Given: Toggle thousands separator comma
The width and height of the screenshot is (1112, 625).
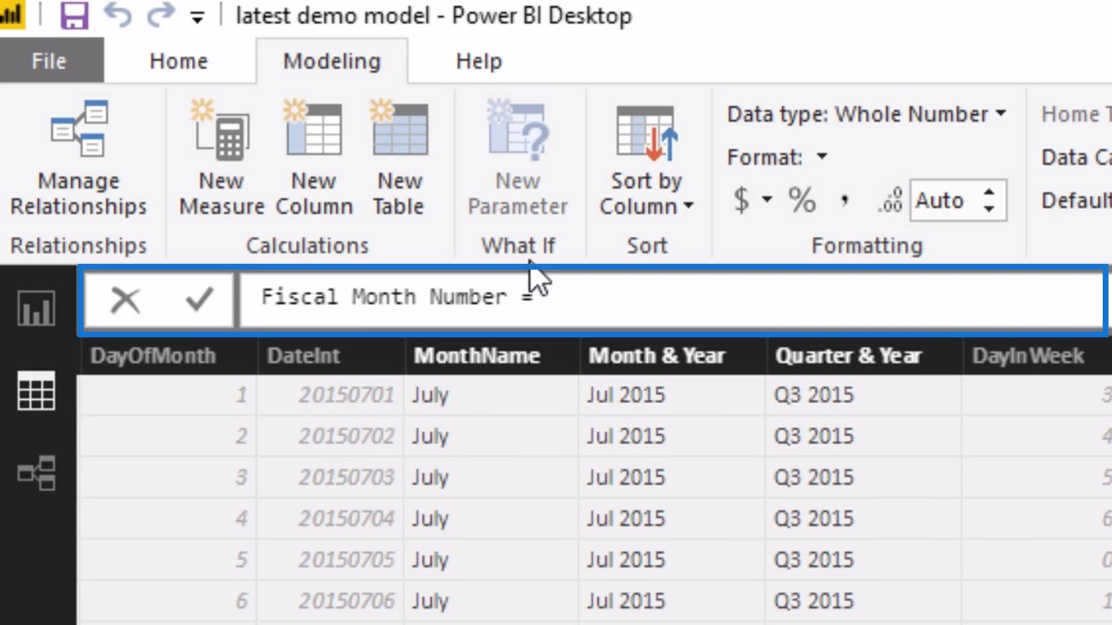Looking at the screenshot, I should (x=844, y=200).
